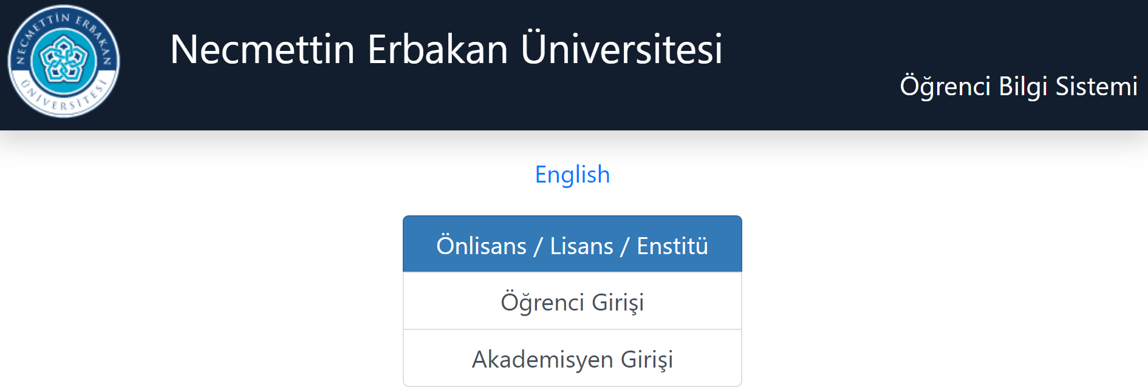This screenshot has height=390, width=1148.
Task: Click the Necmettin Erbakan University logo
Action: coord(64,61)
